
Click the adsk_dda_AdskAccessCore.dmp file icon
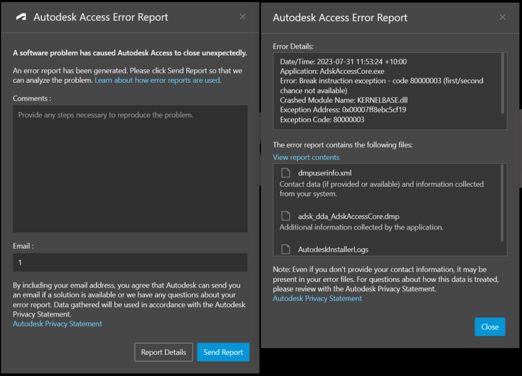coord(285,216)
